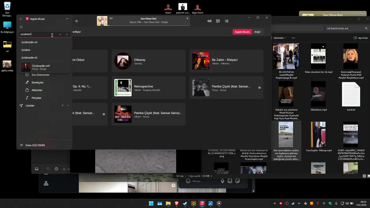Viewport: 370px width, 208px height.
Task: Open the Windows Start menu
Action: tap(151, 203)
